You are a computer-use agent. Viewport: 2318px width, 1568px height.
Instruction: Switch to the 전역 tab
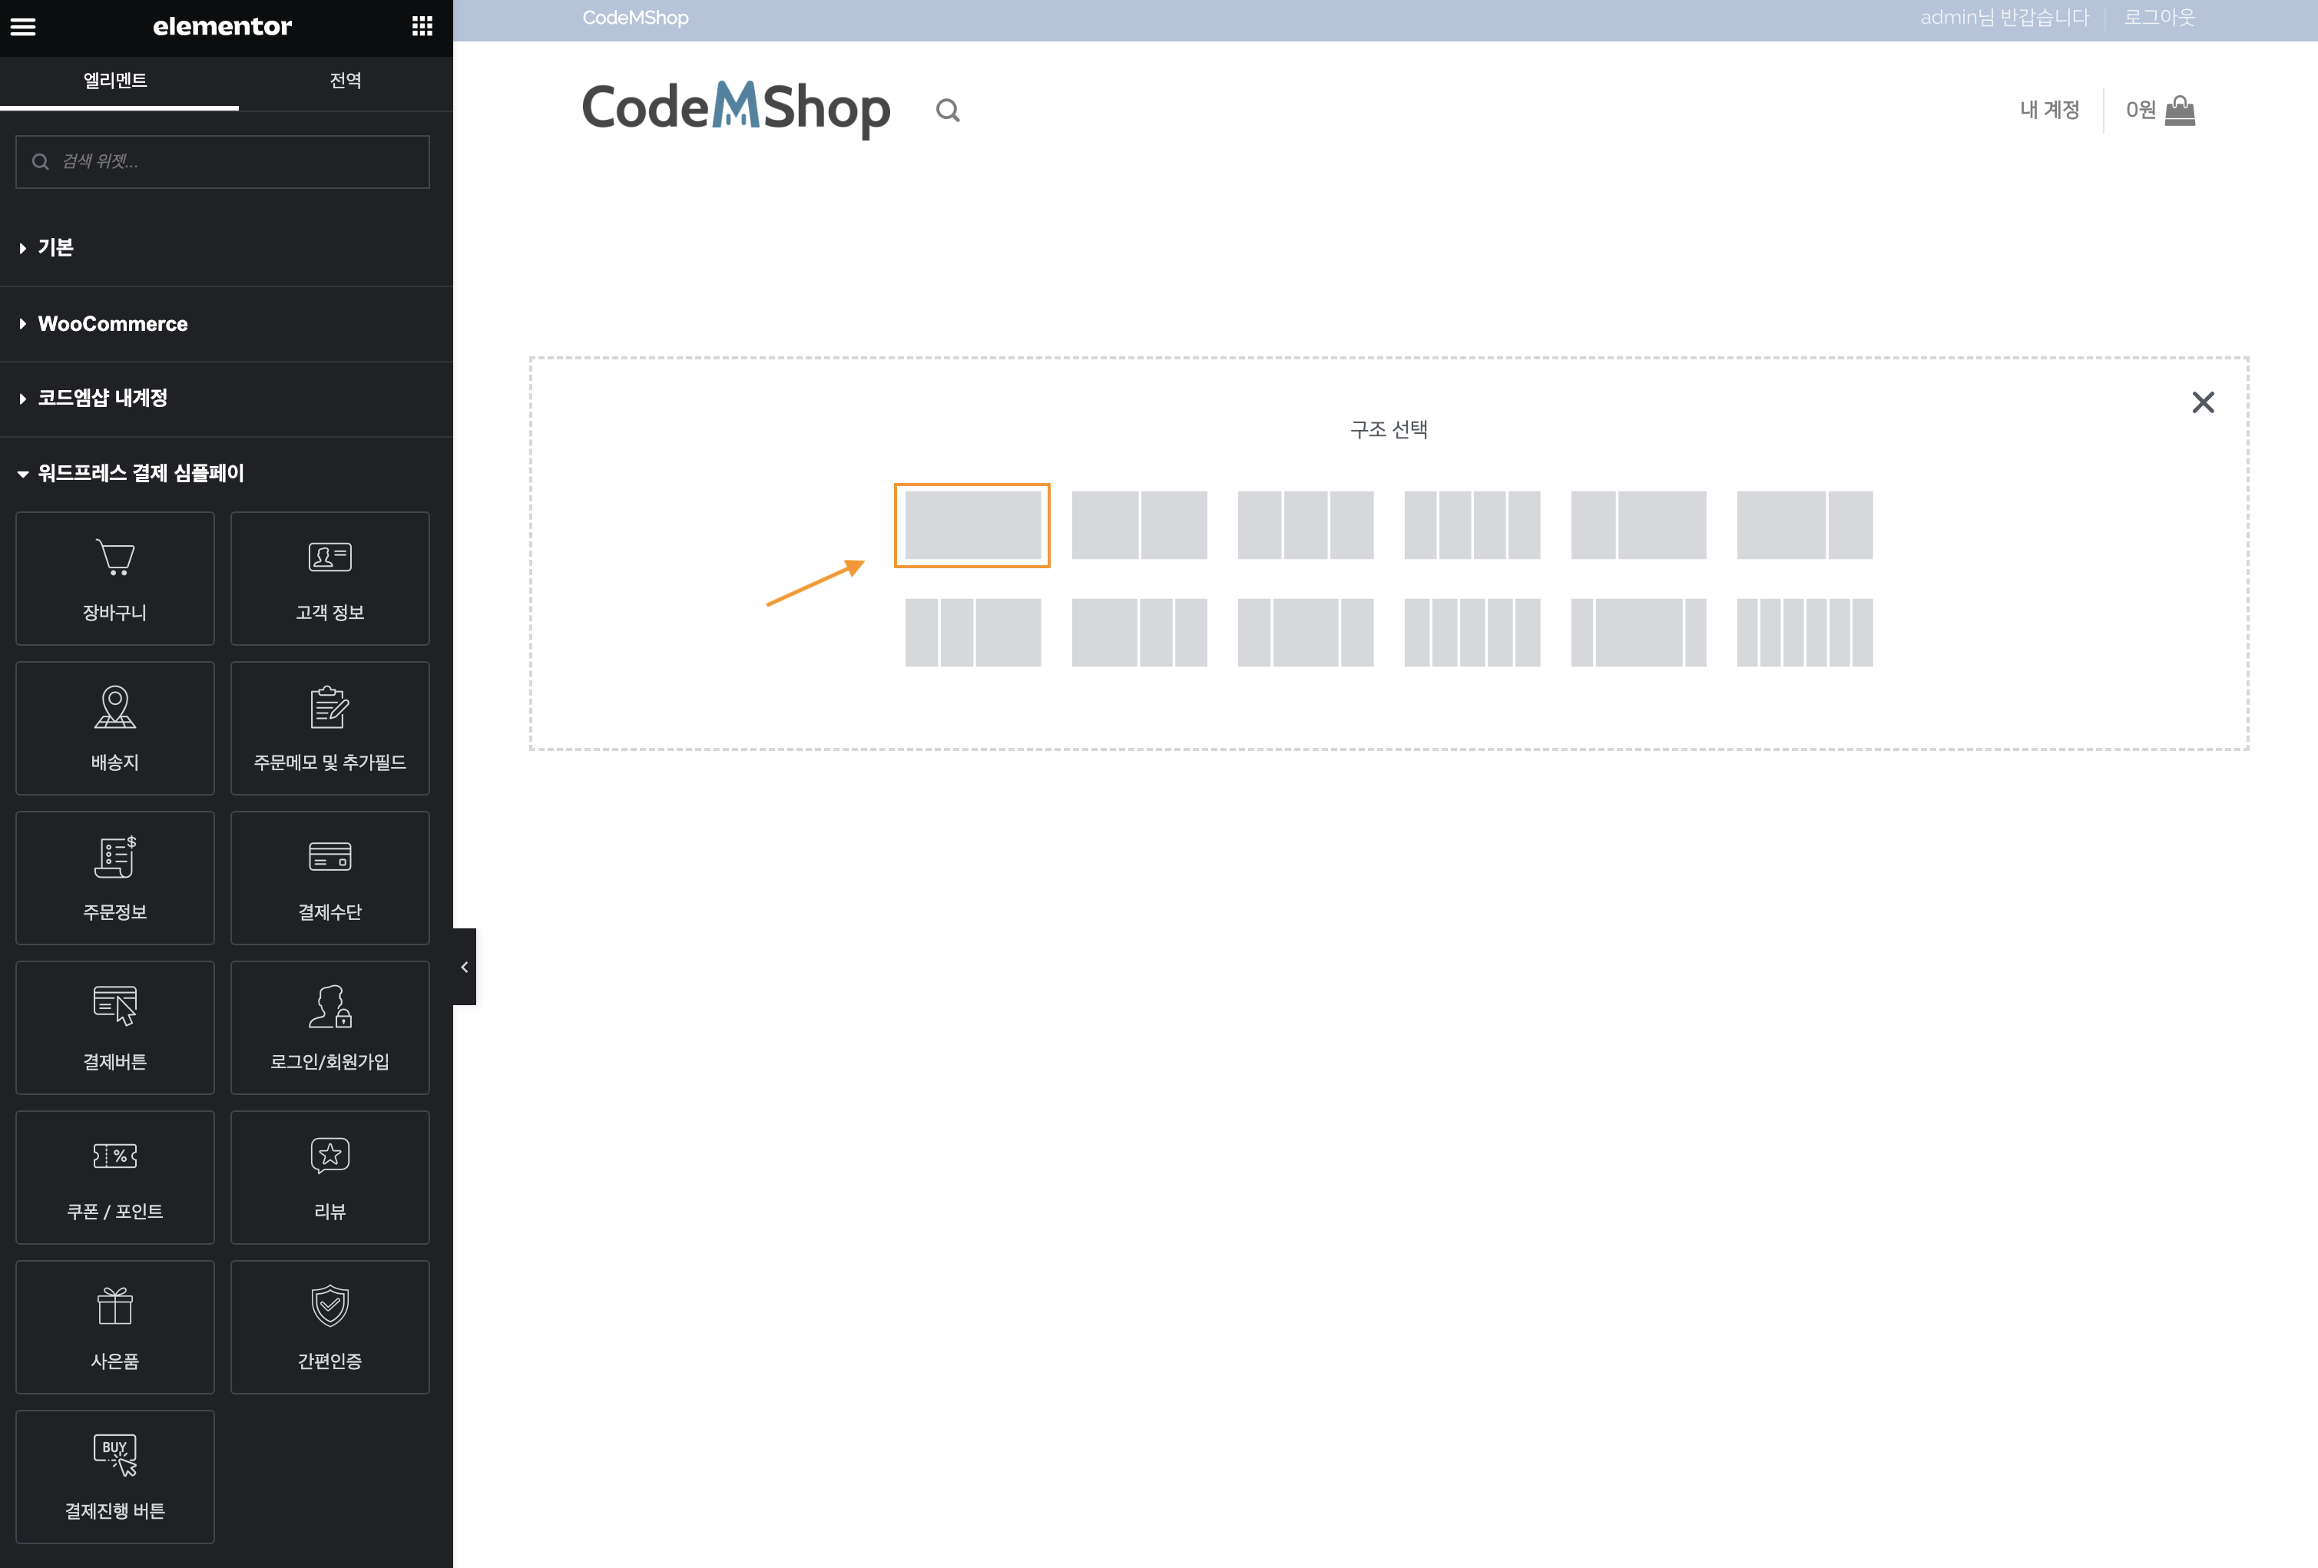pyautogui.click(x=345, y=81)
